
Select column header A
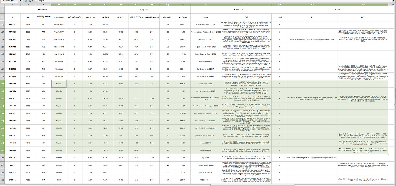click(13, 5)
